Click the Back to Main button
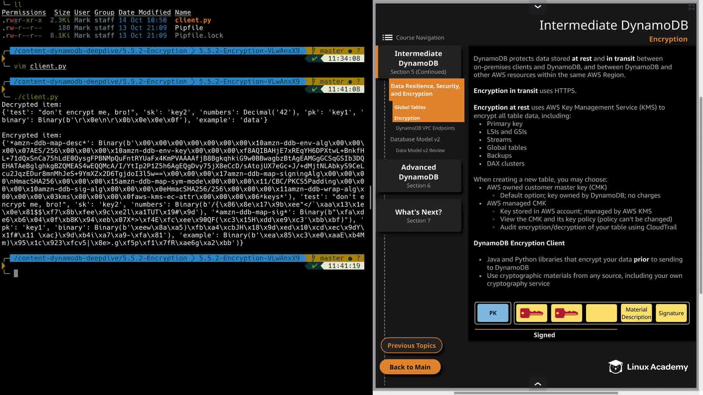Screen dimensions: 703x395 click(x=410, y=367)
